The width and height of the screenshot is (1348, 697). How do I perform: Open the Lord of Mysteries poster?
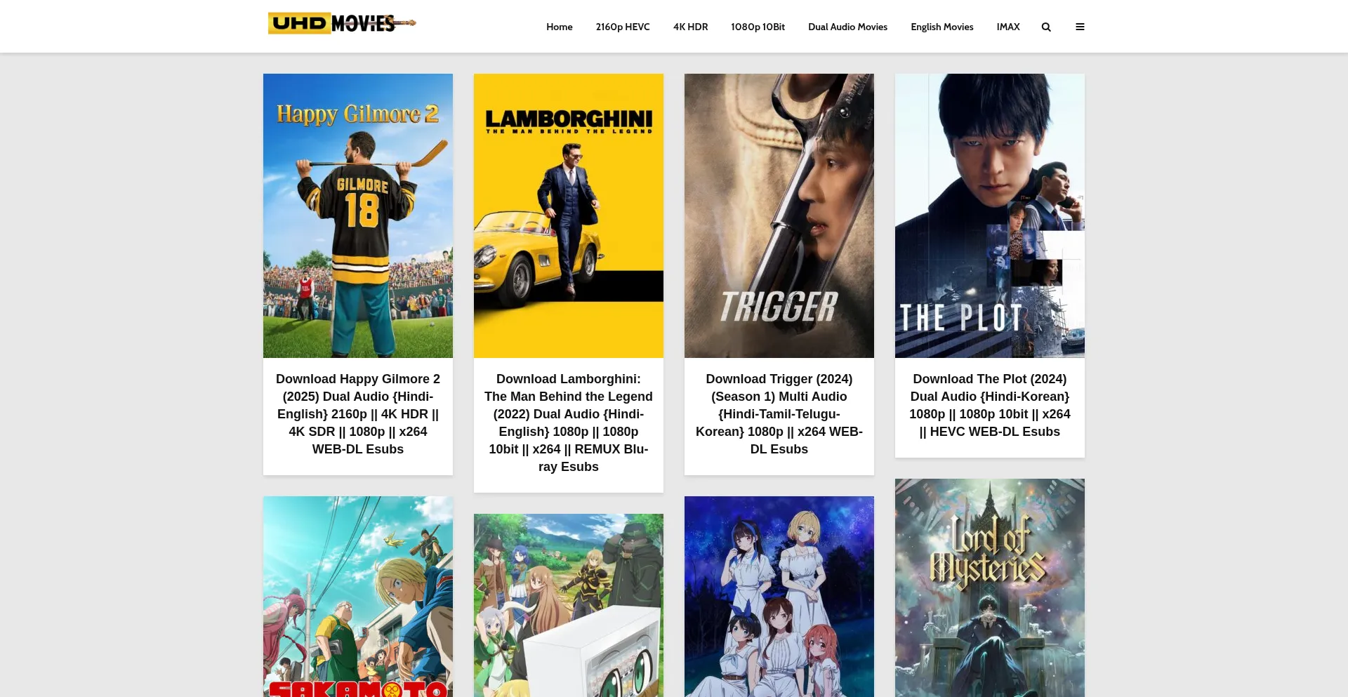tap(990, 588)
